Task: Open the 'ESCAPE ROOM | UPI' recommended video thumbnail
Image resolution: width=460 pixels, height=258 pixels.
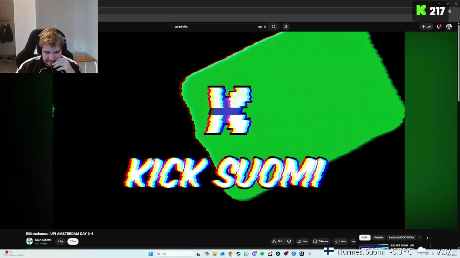Action: [x=374, y=247]
